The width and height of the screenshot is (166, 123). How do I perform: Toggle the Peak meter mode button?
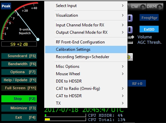[x=6, y=6]
